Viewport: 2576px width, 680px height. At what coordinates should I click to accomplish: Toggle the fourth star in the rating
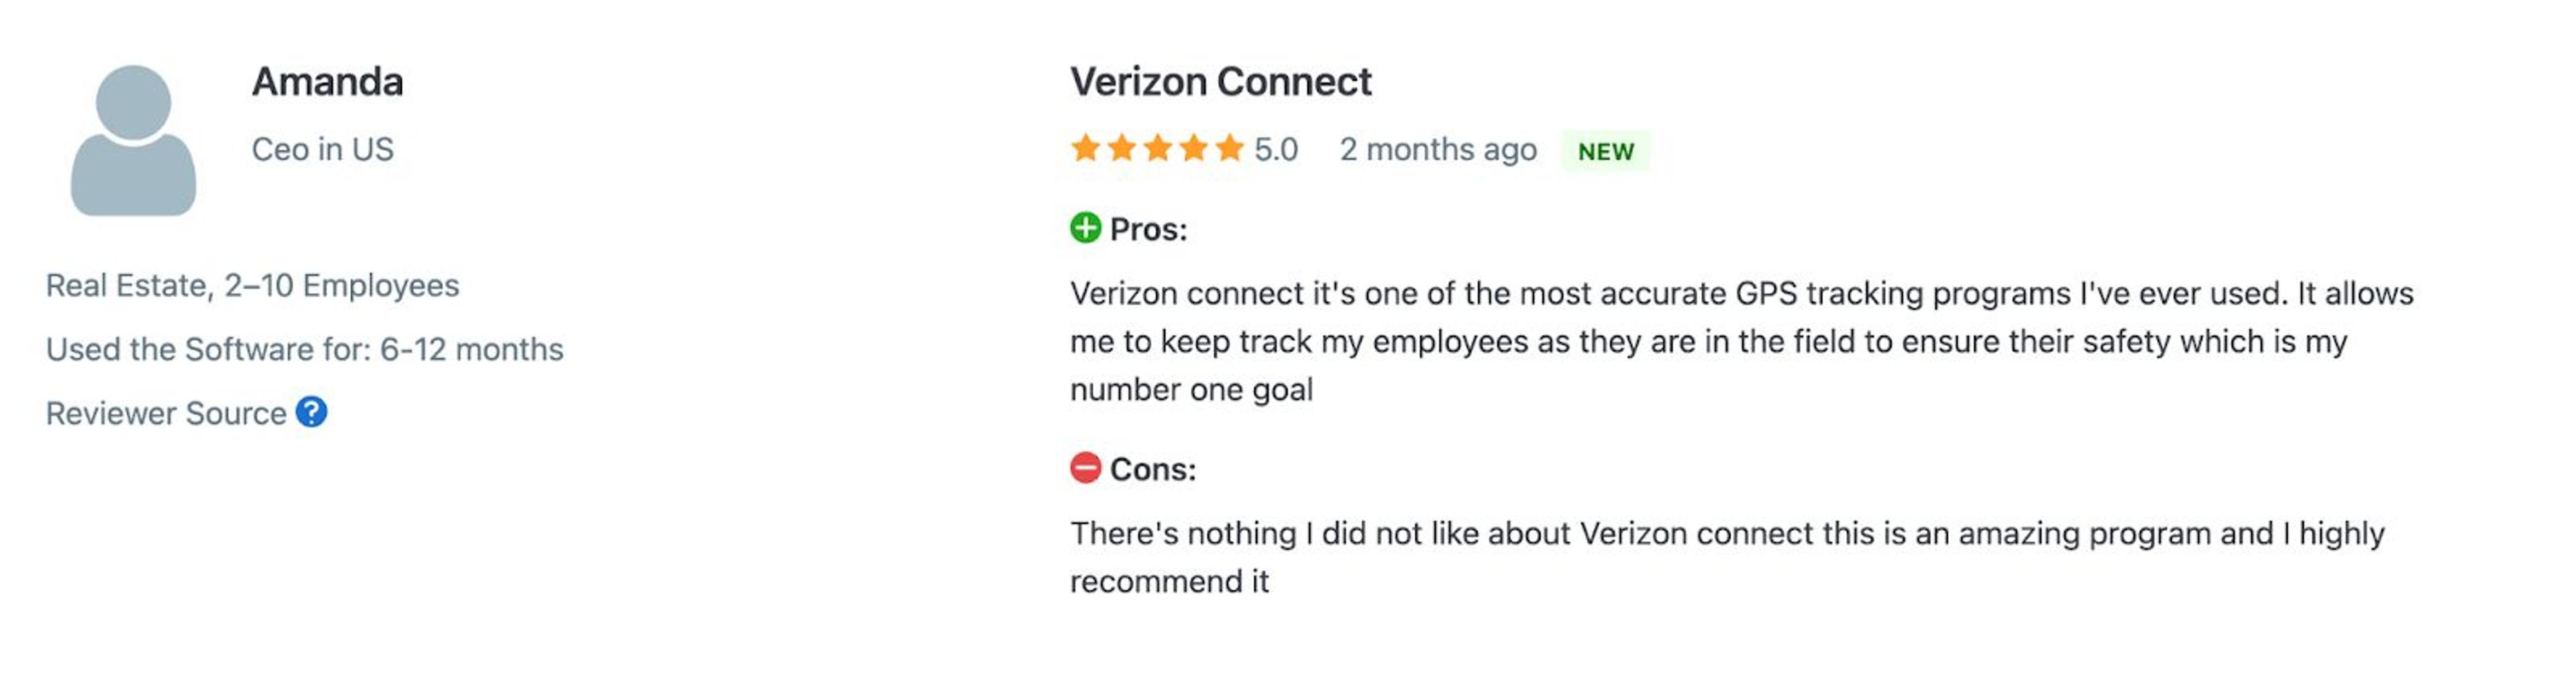[x=1194, y=149]
